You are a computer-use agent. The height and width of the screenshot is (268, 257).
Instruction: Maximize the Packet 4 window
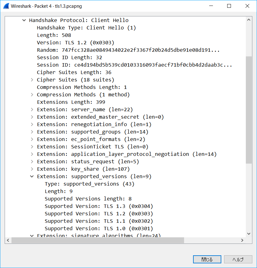tap(229, 6)
